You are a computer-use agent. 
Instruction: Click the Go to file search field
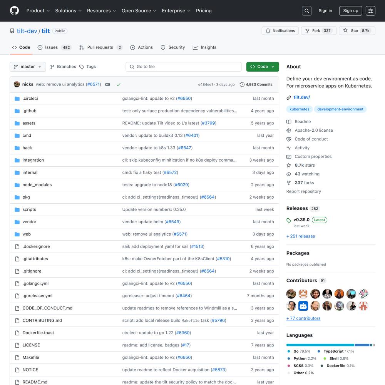[183, 67]
